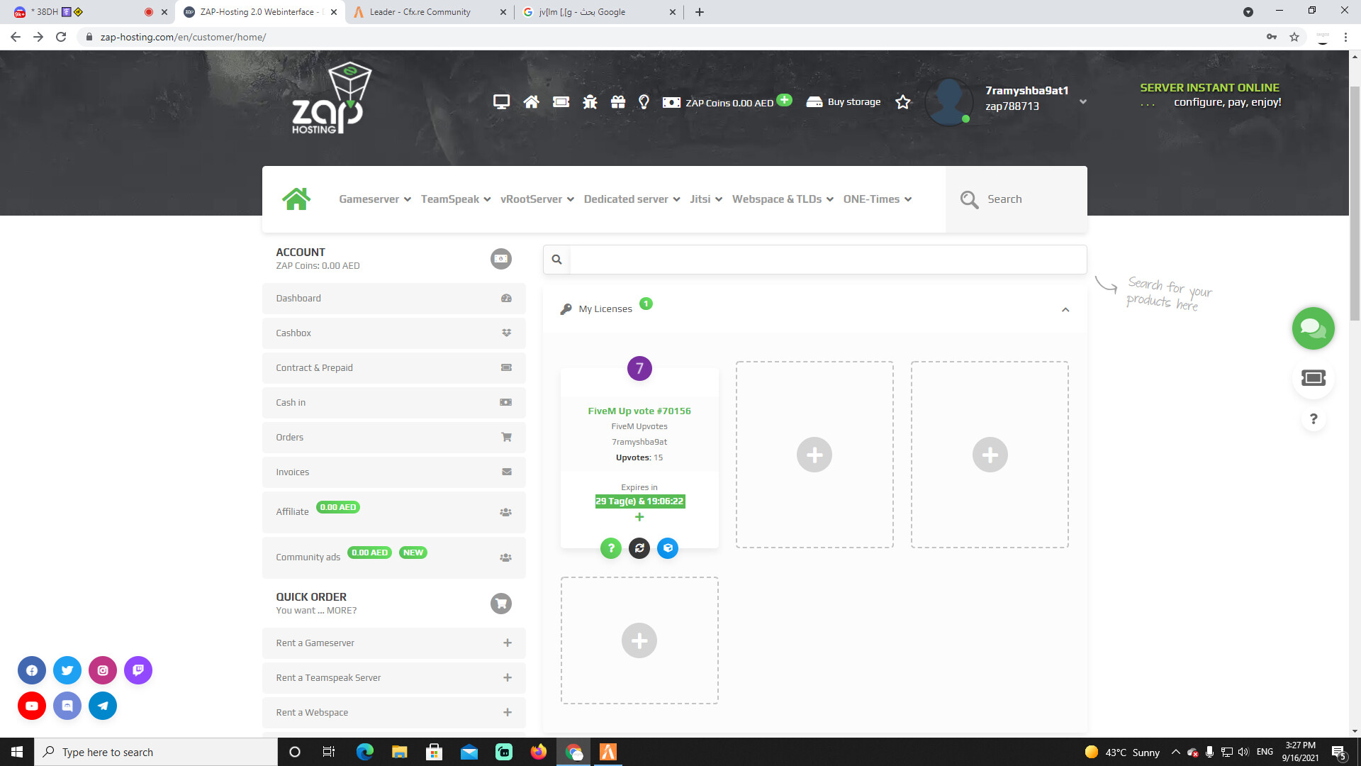Open the Discord social icon on the left
This screenshot has width=1361, height=766.
pos(67,706)
